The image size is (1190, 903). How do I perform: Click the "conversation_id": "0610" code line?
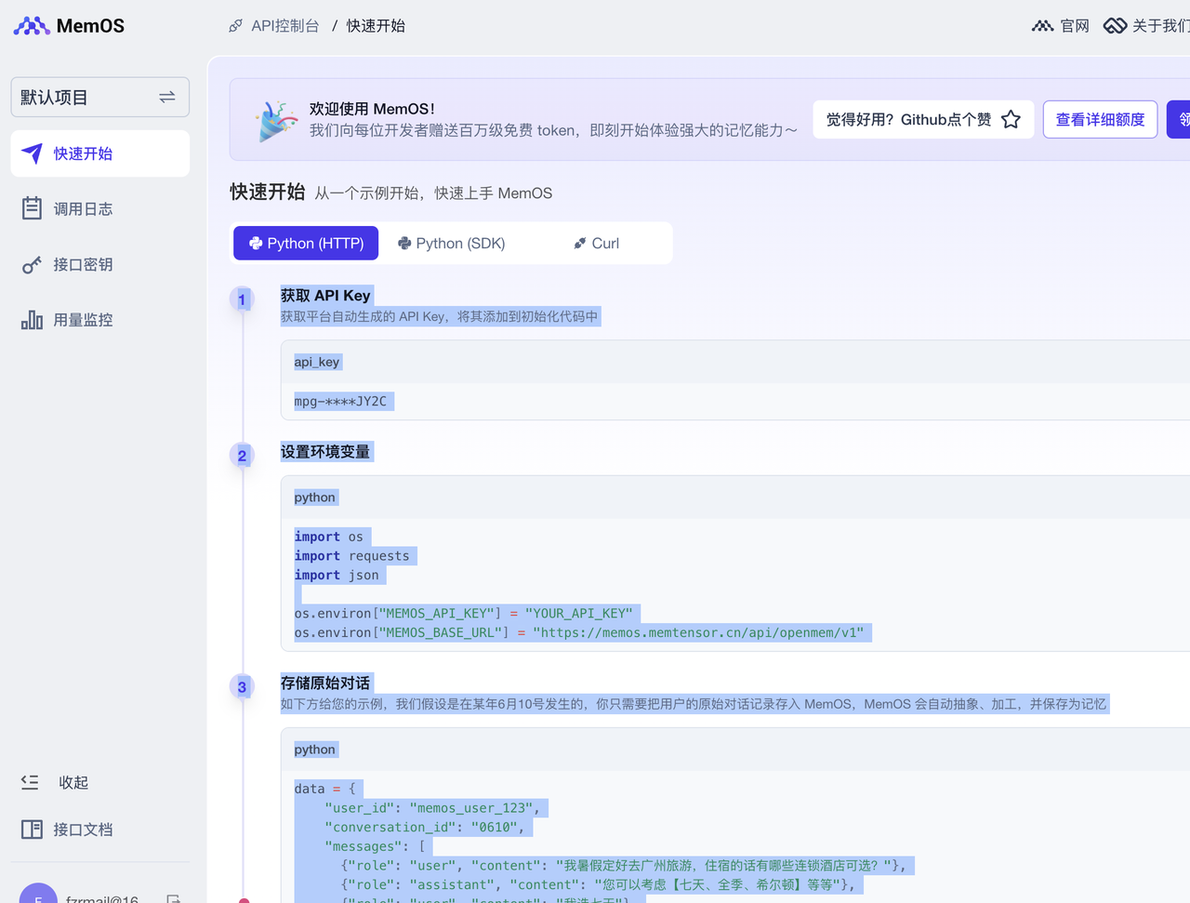(x=425, y=827)
